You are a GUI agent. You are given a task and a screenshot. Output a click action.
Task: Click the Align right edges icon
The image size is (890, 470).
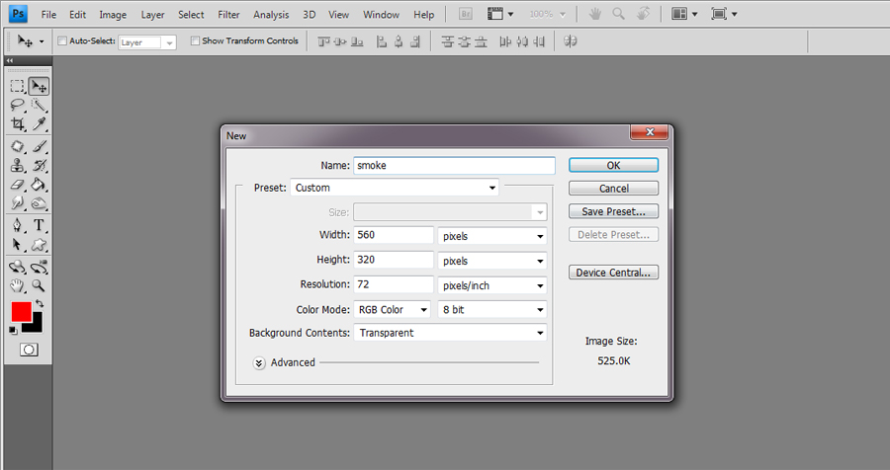[x=415, y=41]
